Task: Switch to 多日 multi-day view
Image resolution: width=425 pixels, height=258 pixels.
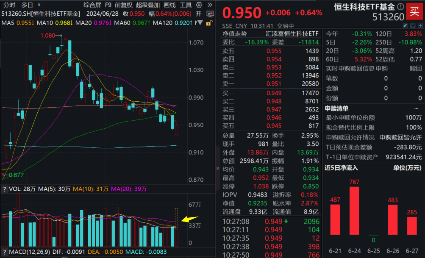Action: [27, 5]
